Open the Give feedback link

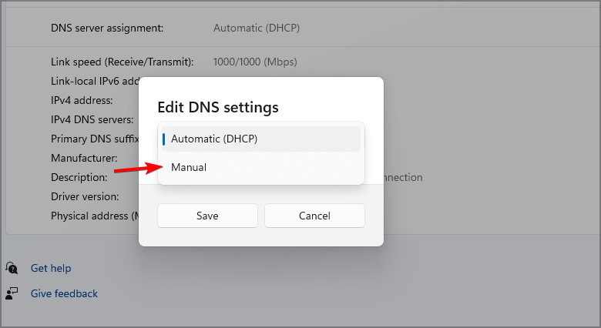(x=64, y=293)
